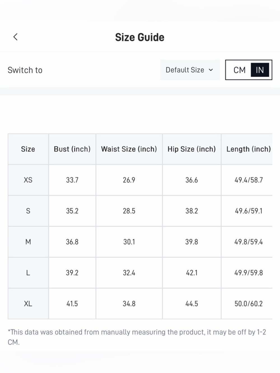The image size is (280, 373).
Task: Select the IN unit toggle
Action: tap(260, 70)
